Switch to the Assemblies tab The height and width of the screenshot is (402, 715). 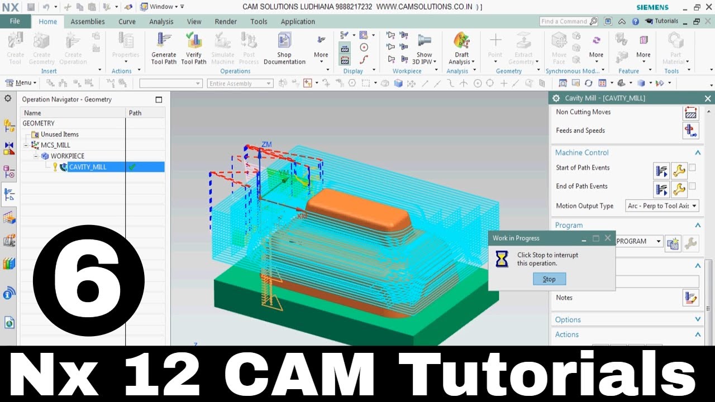pyautogui.click(x=88, y=22)
